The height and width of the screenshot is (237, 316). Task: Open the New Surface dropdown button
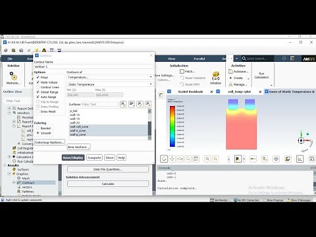(78, 147)
